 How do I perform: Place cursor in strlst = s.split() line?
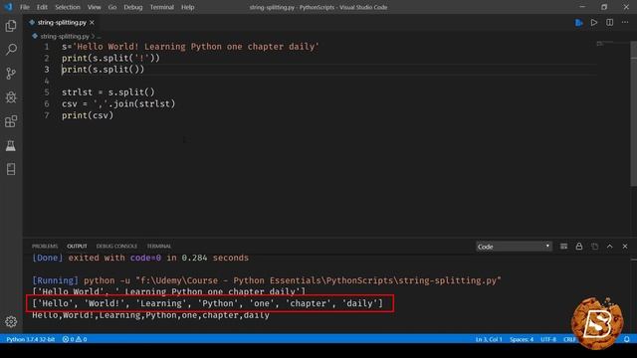(x=108, y=92)
